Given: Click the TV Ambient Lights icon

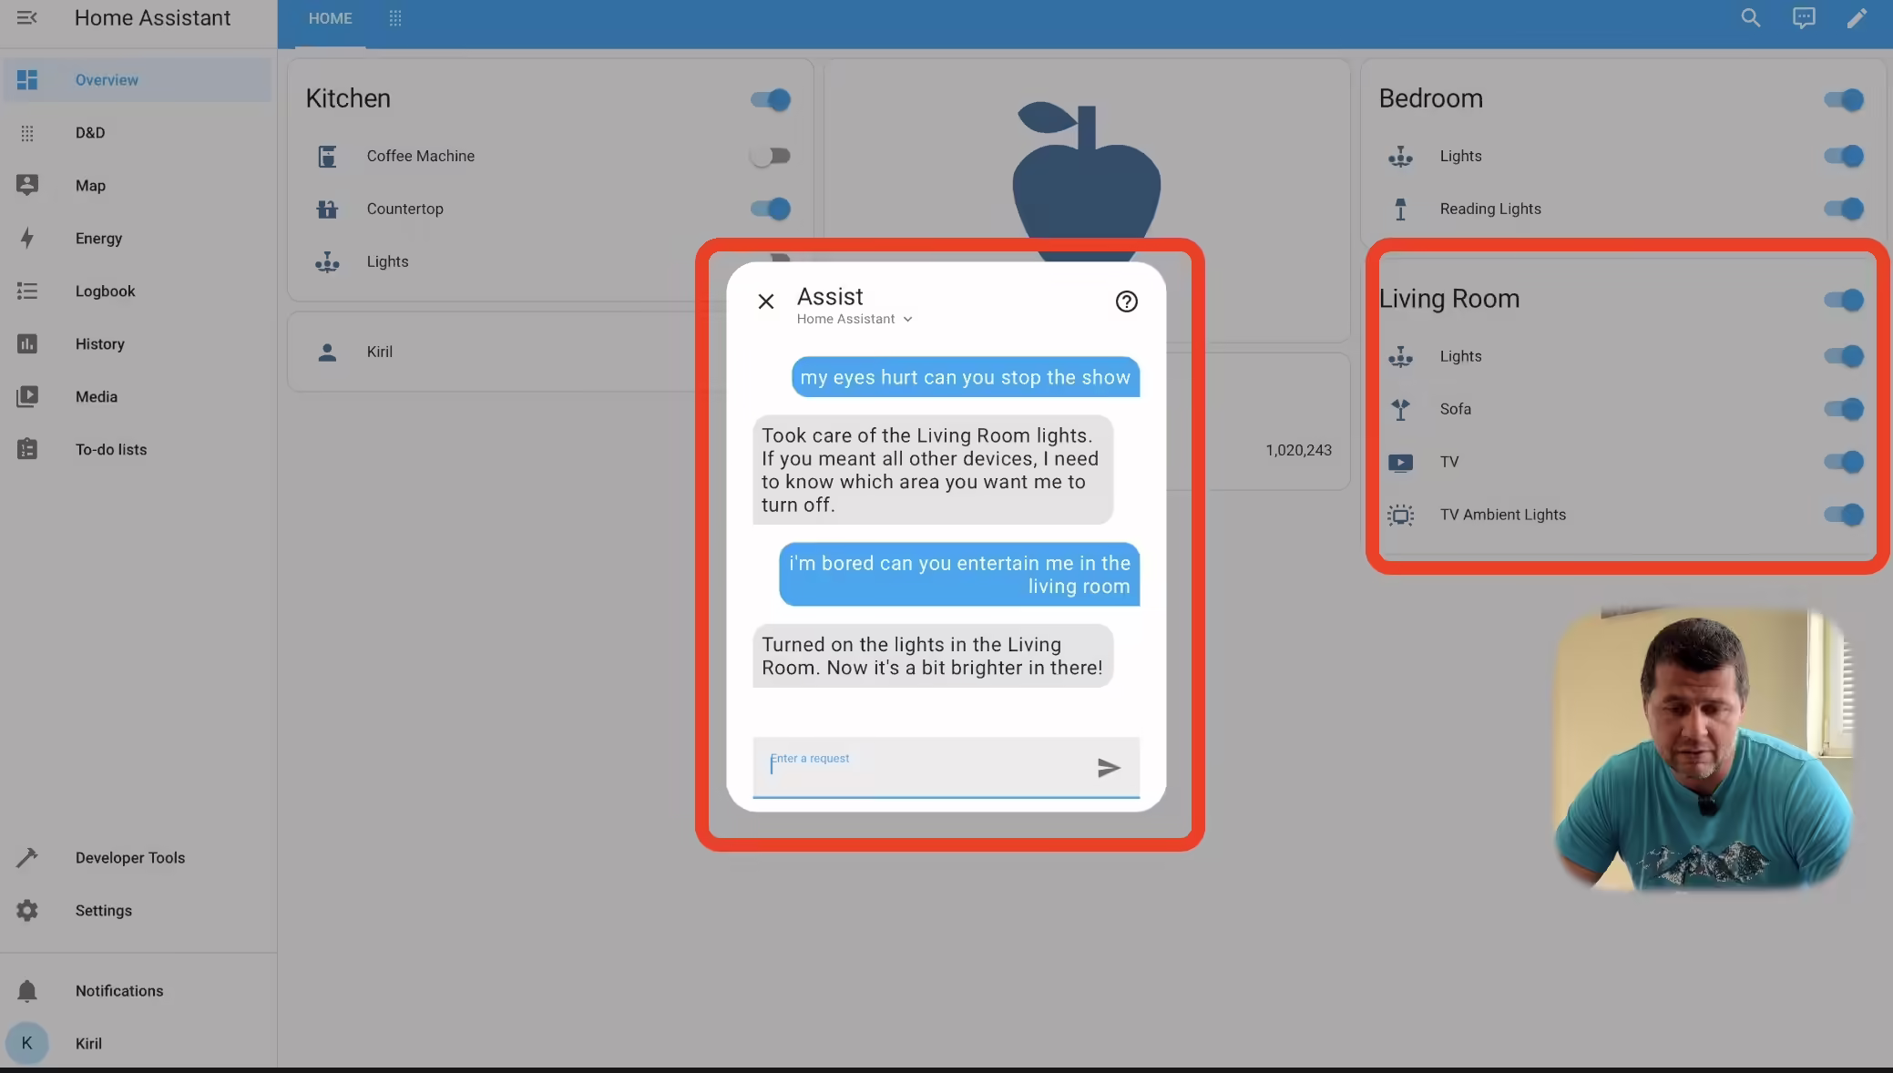Looking at the screenshot, I should pos(1400,516).
